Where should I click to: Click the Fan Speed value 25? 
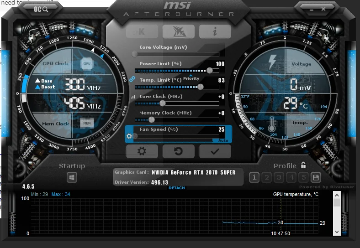(221, 129)
